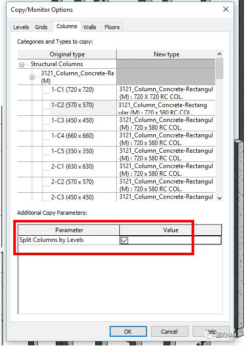Image resolution: width=250 pixels, height=348 pixels.
Task: Open new type dropdown for 1-C1
Action: (166, 93)
